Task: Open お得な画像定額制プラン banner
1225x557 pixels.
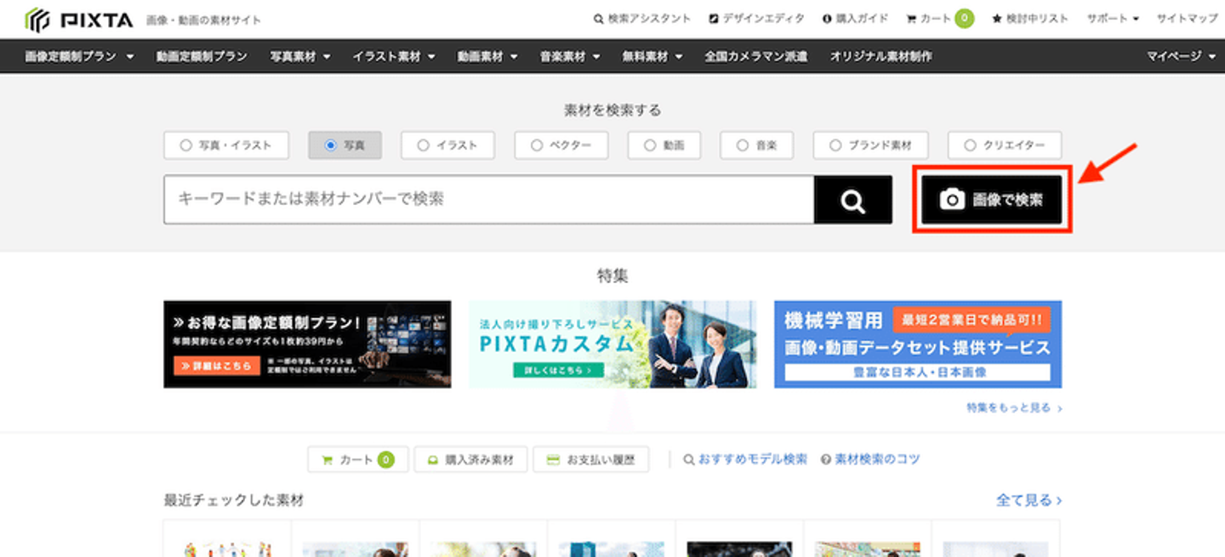Action: click(x=307, y=344)
